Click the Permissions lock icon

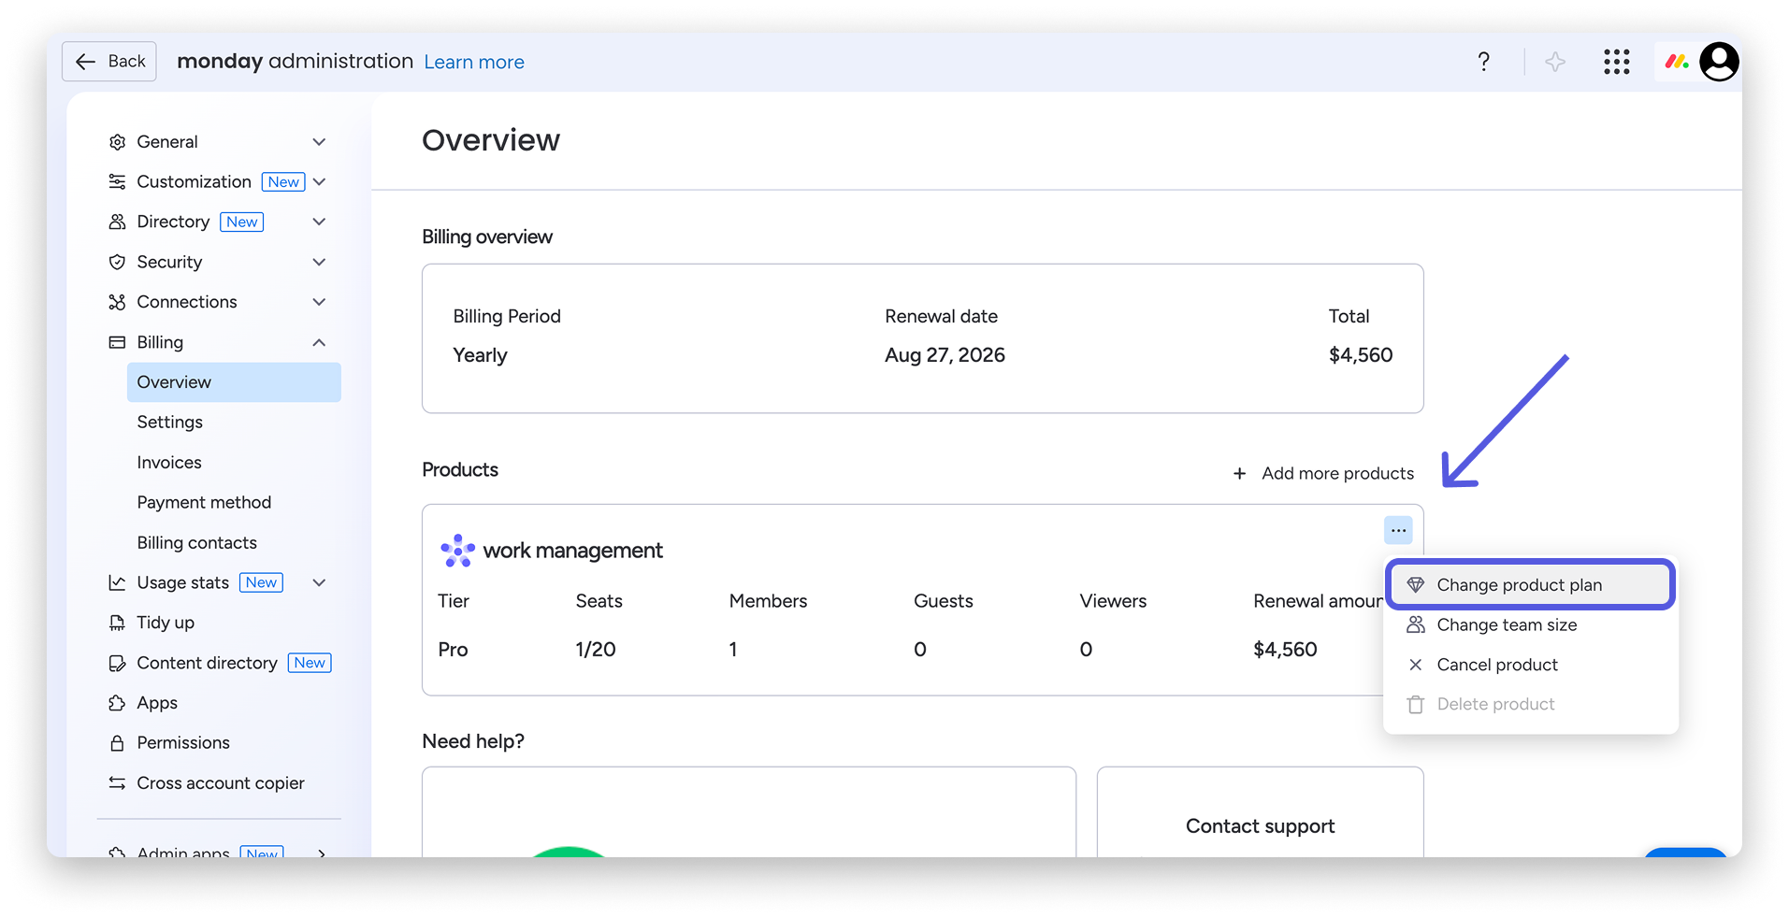point(117,742)
